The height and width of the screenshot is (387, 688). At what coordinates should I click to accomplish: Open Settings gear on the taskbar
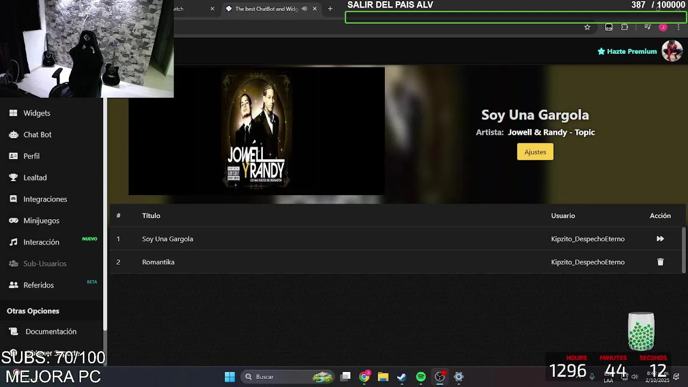point(458,377)
